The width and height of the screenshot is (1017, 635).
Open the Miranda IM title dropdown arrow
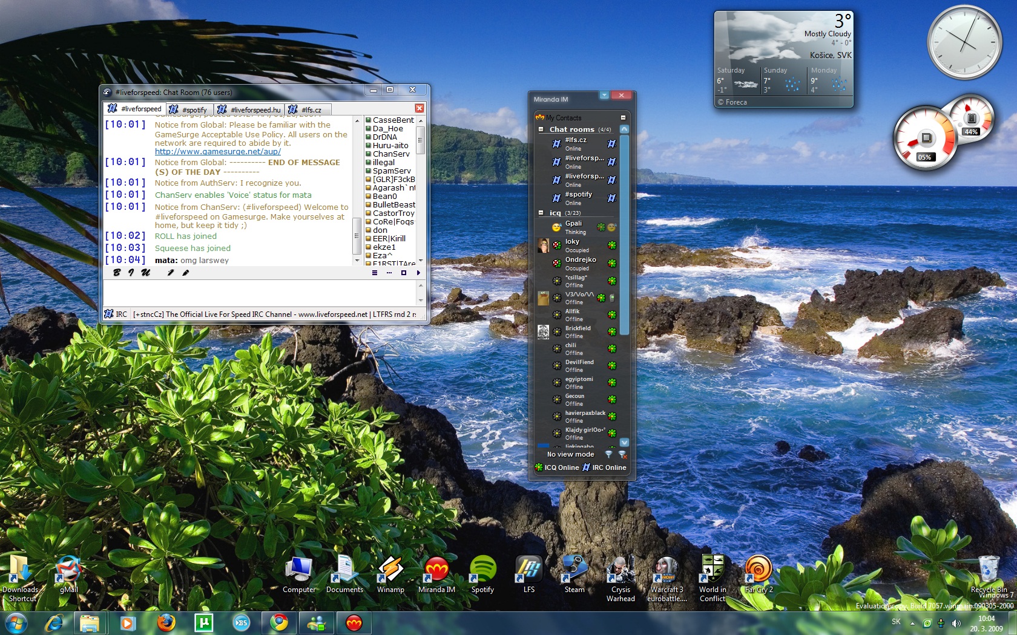(x=604, y=95)
